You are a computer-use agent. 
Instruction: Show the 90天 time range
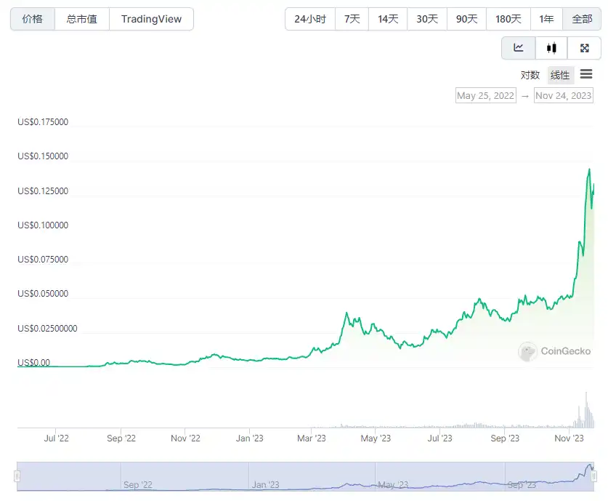[466, 19]
